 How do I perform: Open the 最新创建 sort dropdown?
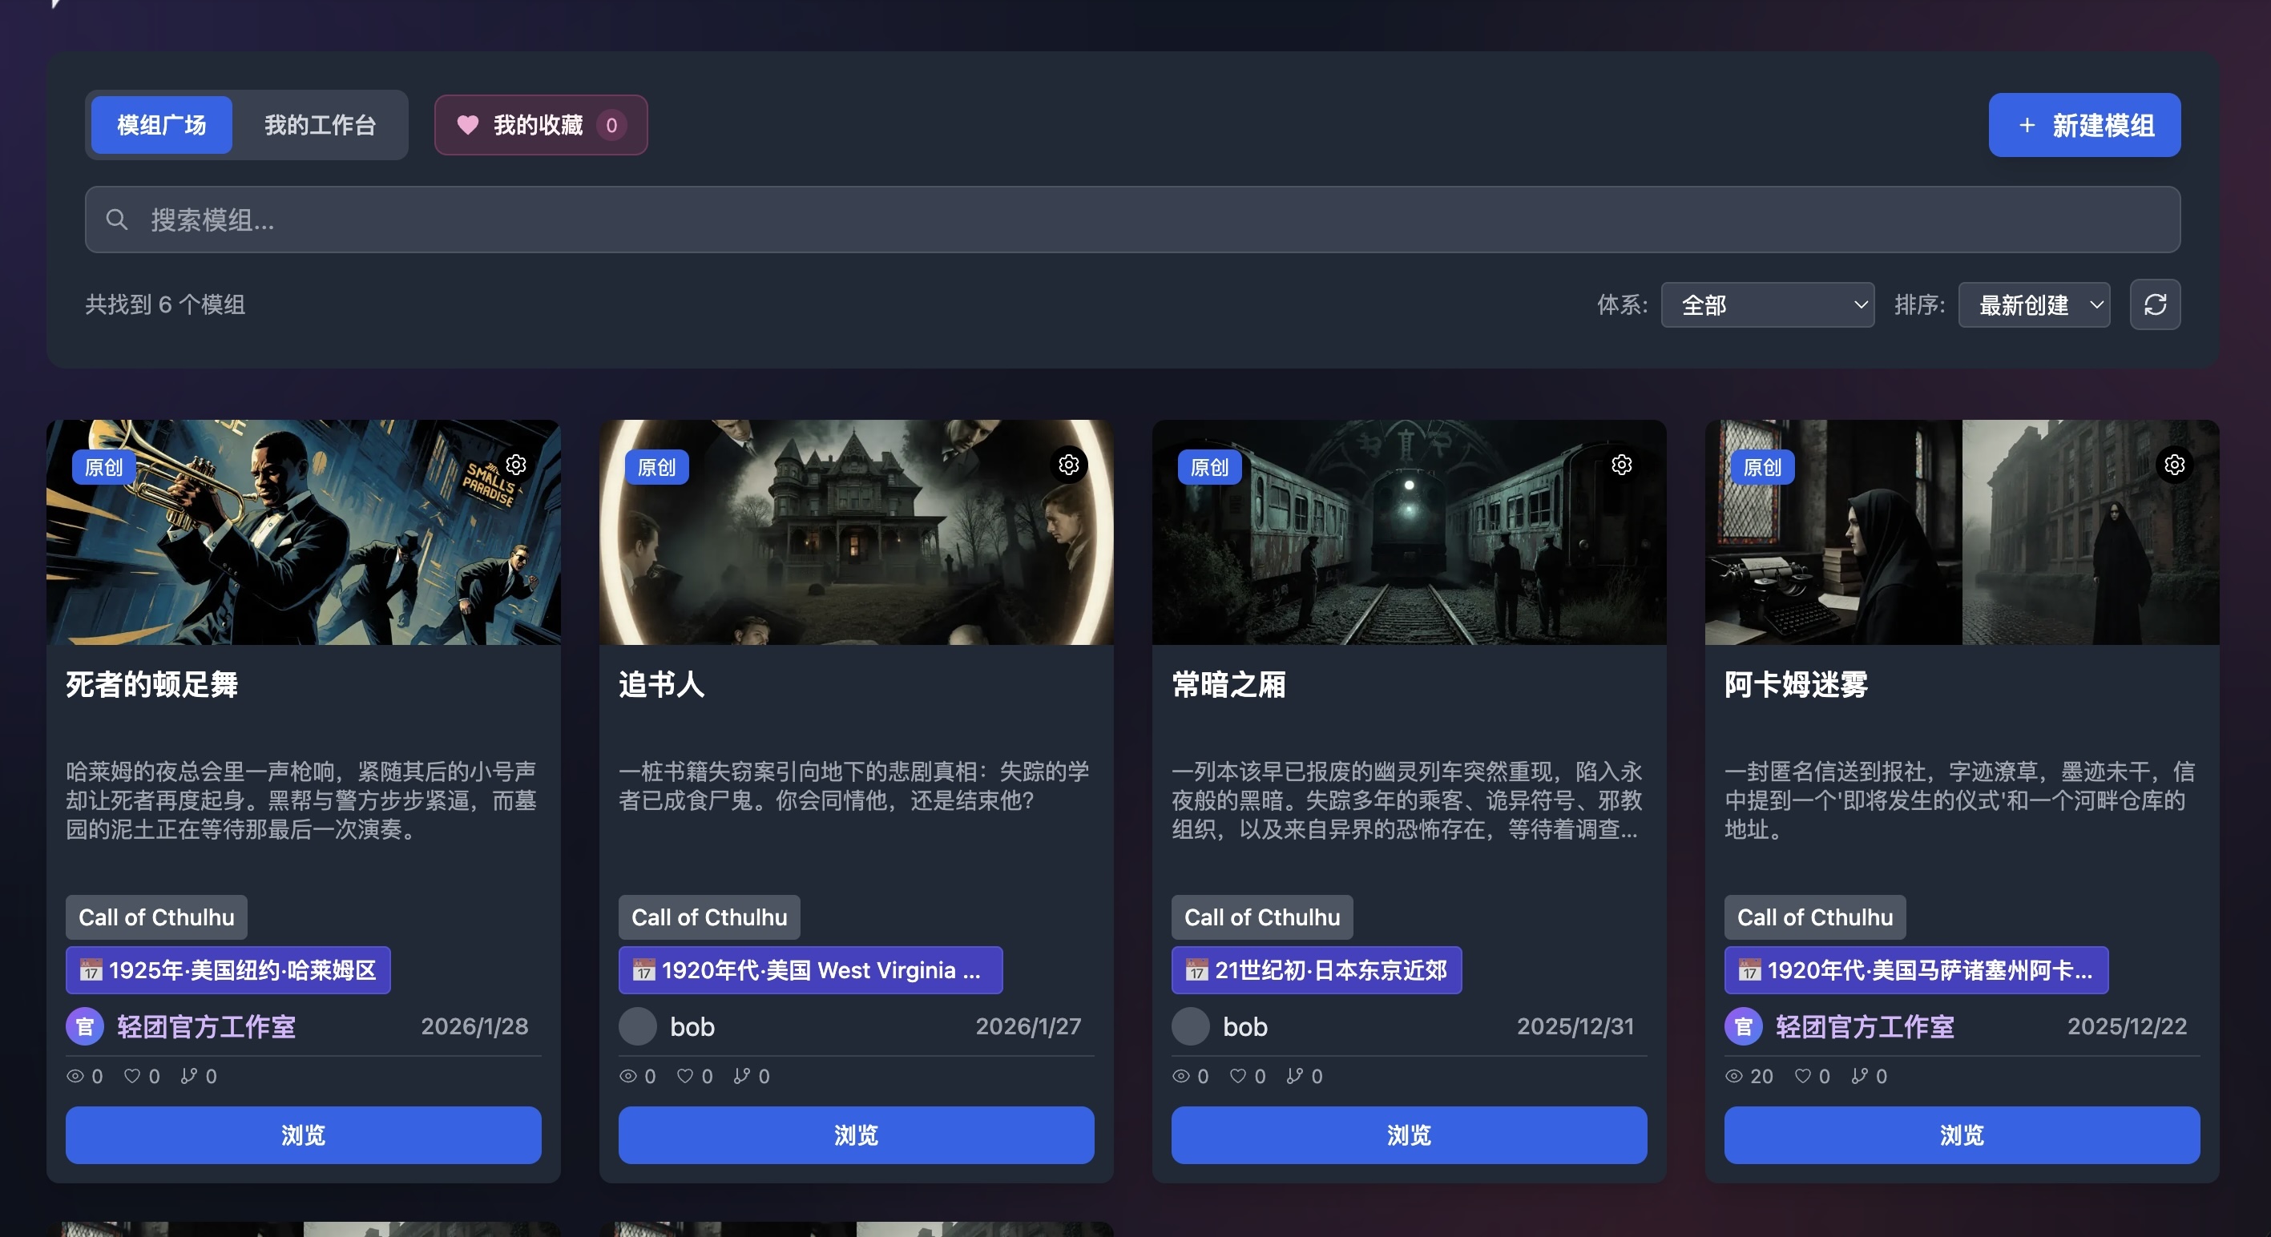2033,305
